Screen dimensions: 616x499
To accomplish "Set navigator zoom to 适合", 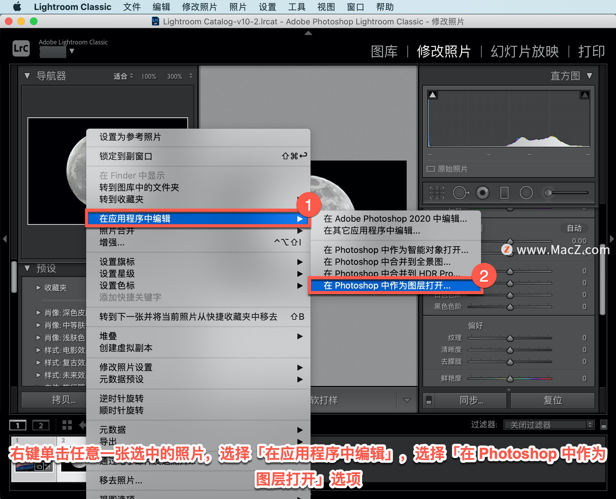I will (x=120, y=76).
